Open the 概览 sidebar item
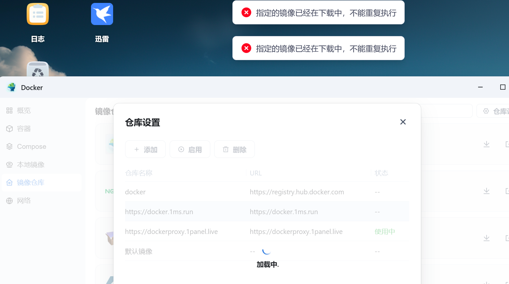This screenshot has width=509, height=284. click(41, 110)
